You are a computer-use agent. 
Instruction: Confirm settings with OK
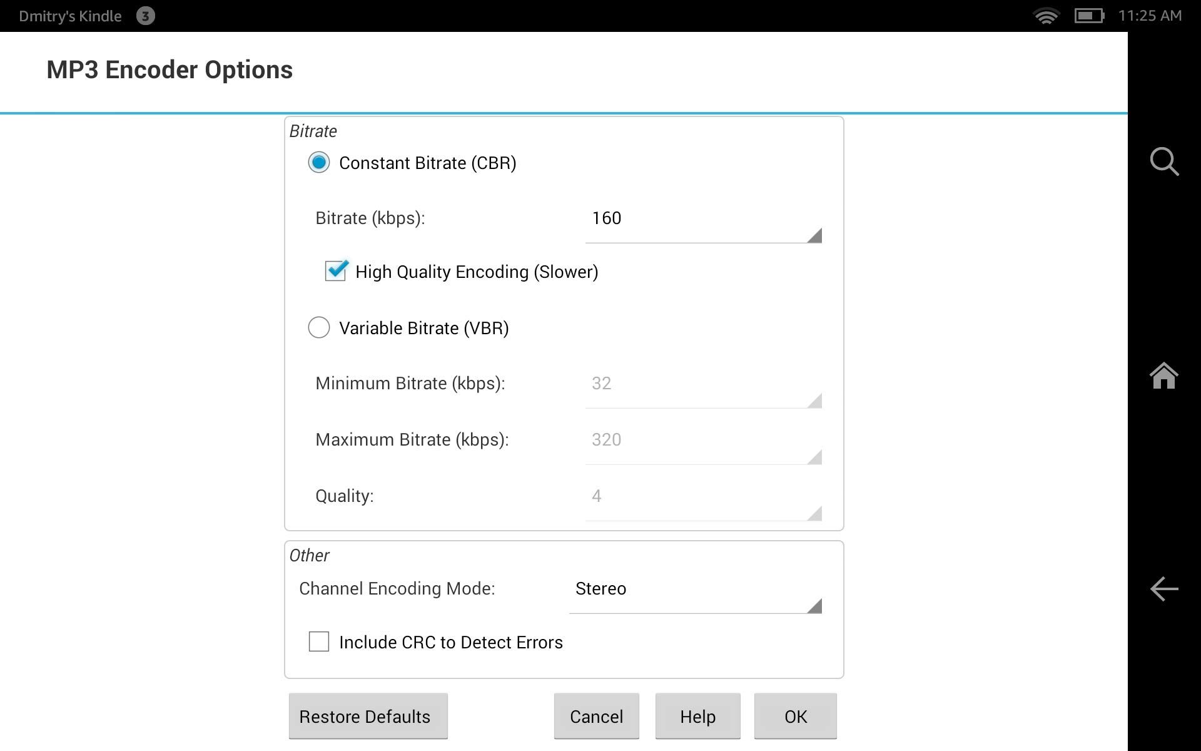tap(795, 716)
